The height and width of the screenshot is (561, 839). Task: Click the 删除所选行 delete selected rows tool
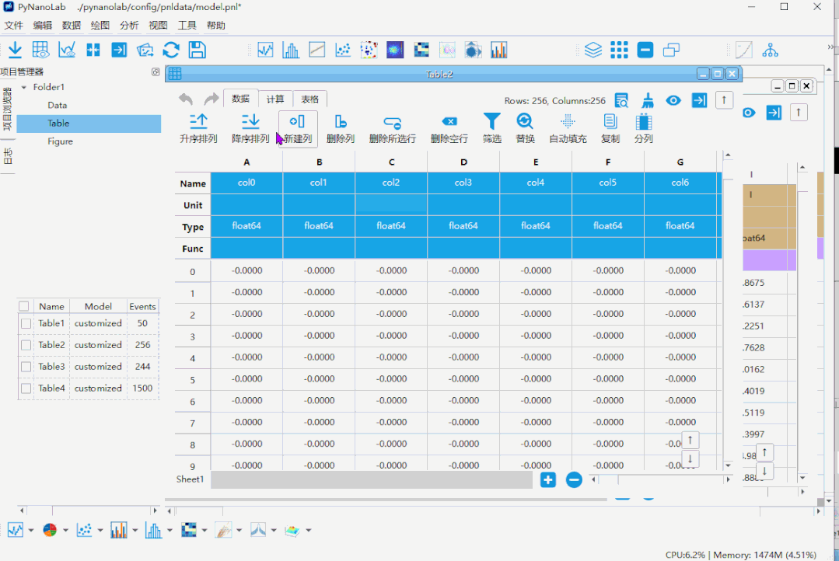click(392, 128)
